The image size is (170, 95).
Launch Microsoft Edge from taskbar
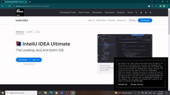[51, 93]
